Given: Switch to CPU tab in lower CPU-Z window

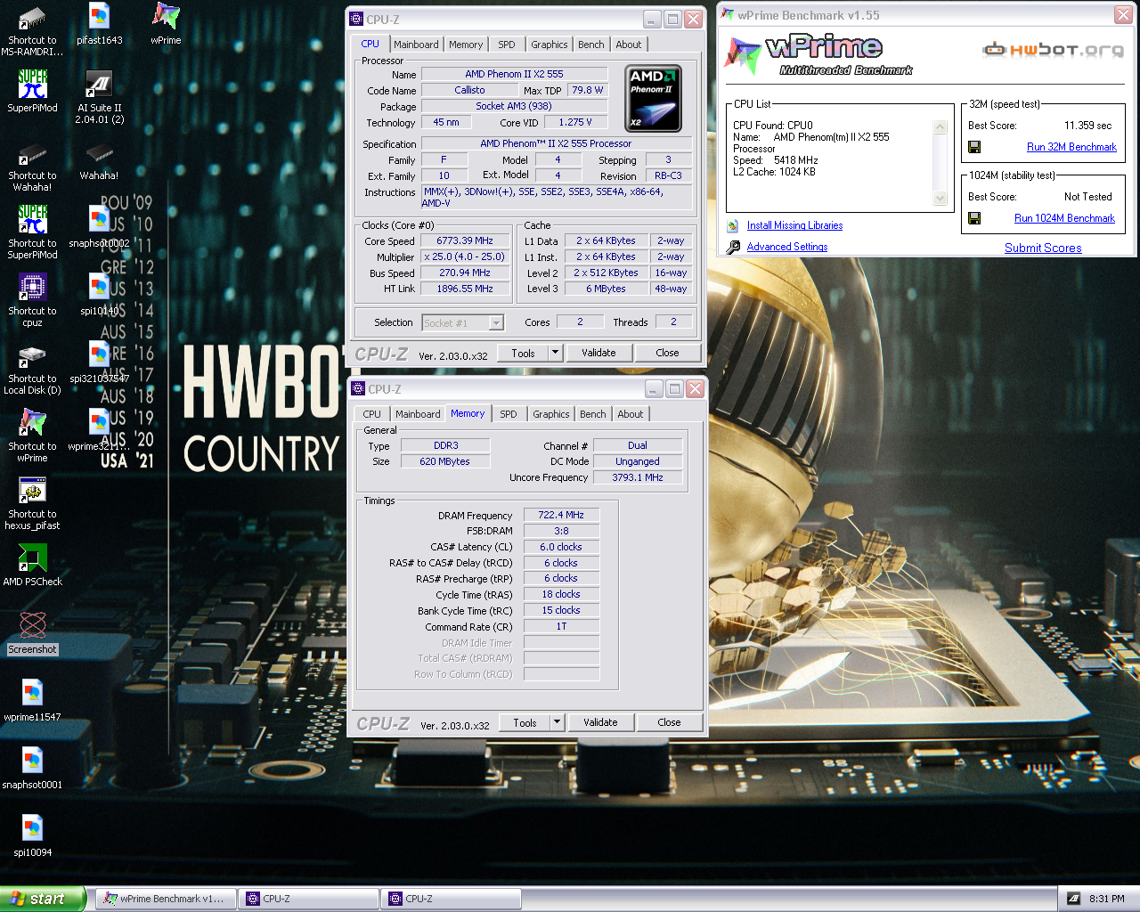Looking at the screenshot, I should (x=372, y=414).
